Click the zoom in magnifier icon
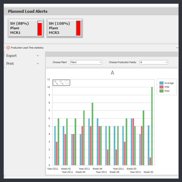Image resolution: width=182 pixels, height=182 pixels. click(56, 82)
